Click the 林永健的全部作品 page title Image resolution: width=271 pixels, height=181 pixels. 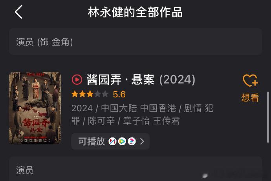135,12
